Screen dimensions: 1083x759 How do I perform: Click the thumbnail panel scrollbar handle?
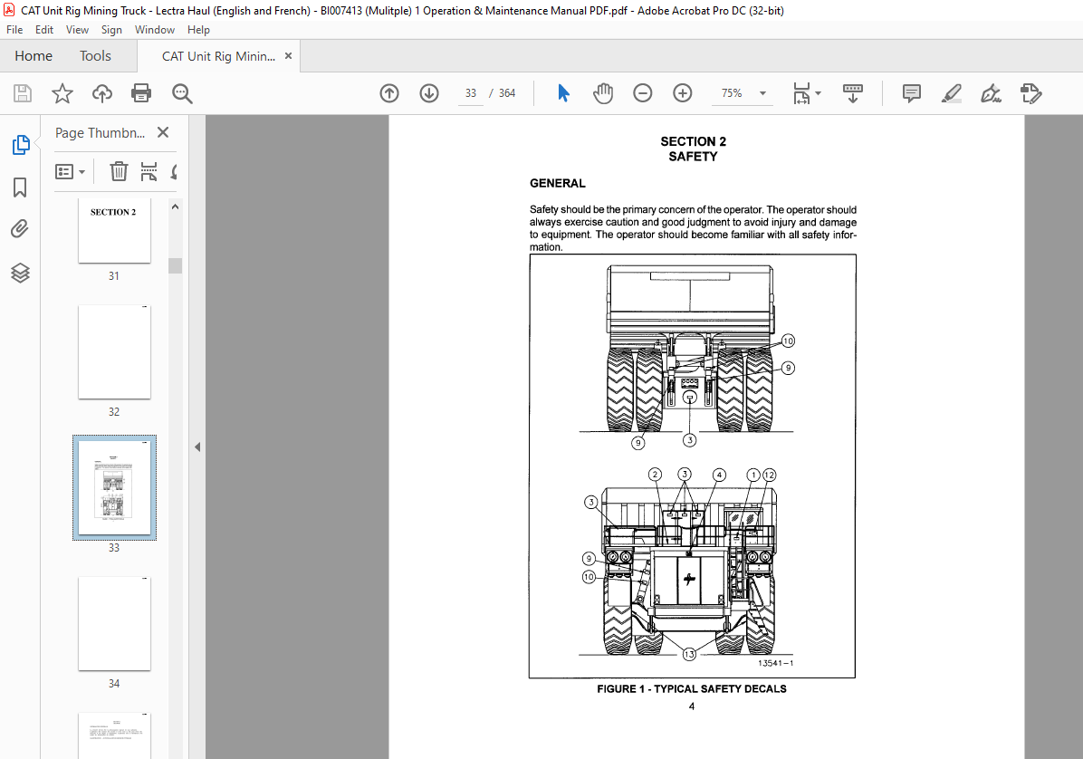pos(176,266)
